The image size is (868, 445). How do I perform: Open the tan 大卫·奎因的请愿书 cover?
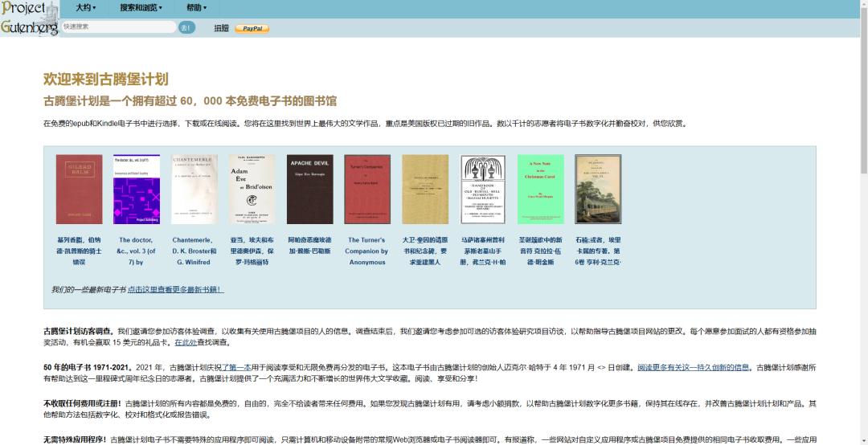pos(425,190)
